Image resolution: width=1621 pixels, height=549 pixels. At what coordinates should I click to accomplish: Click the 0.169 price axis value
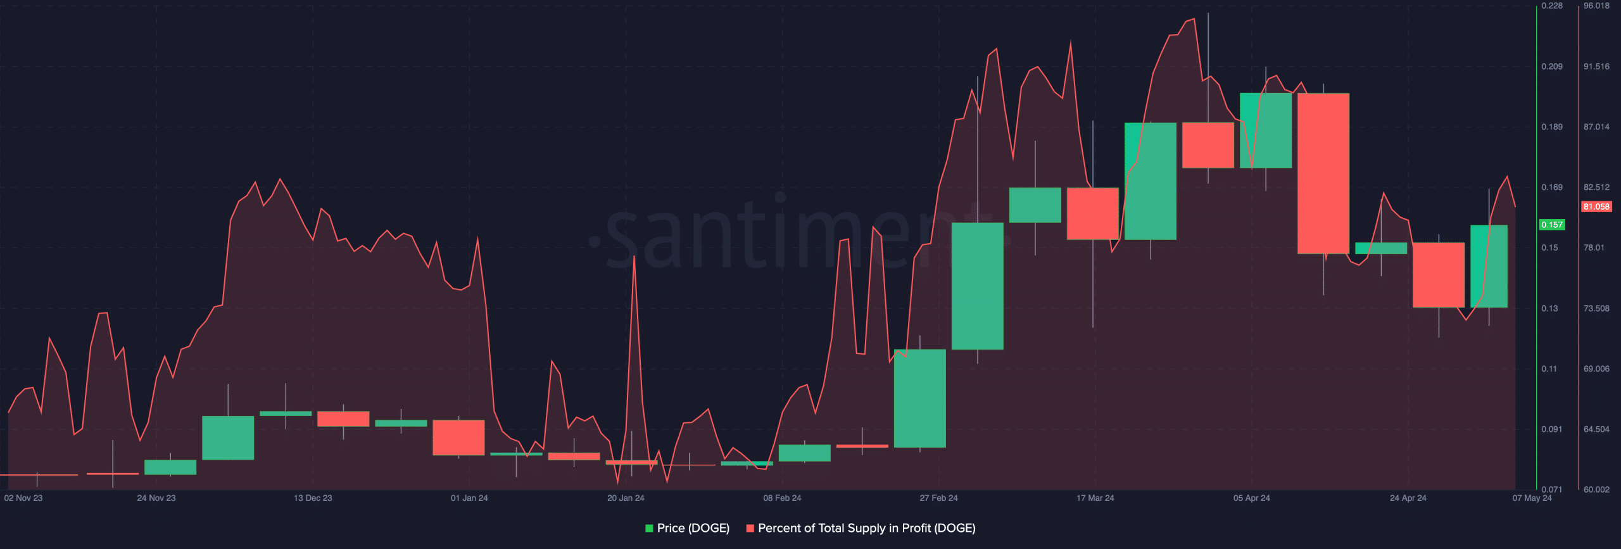(1552, 187)
